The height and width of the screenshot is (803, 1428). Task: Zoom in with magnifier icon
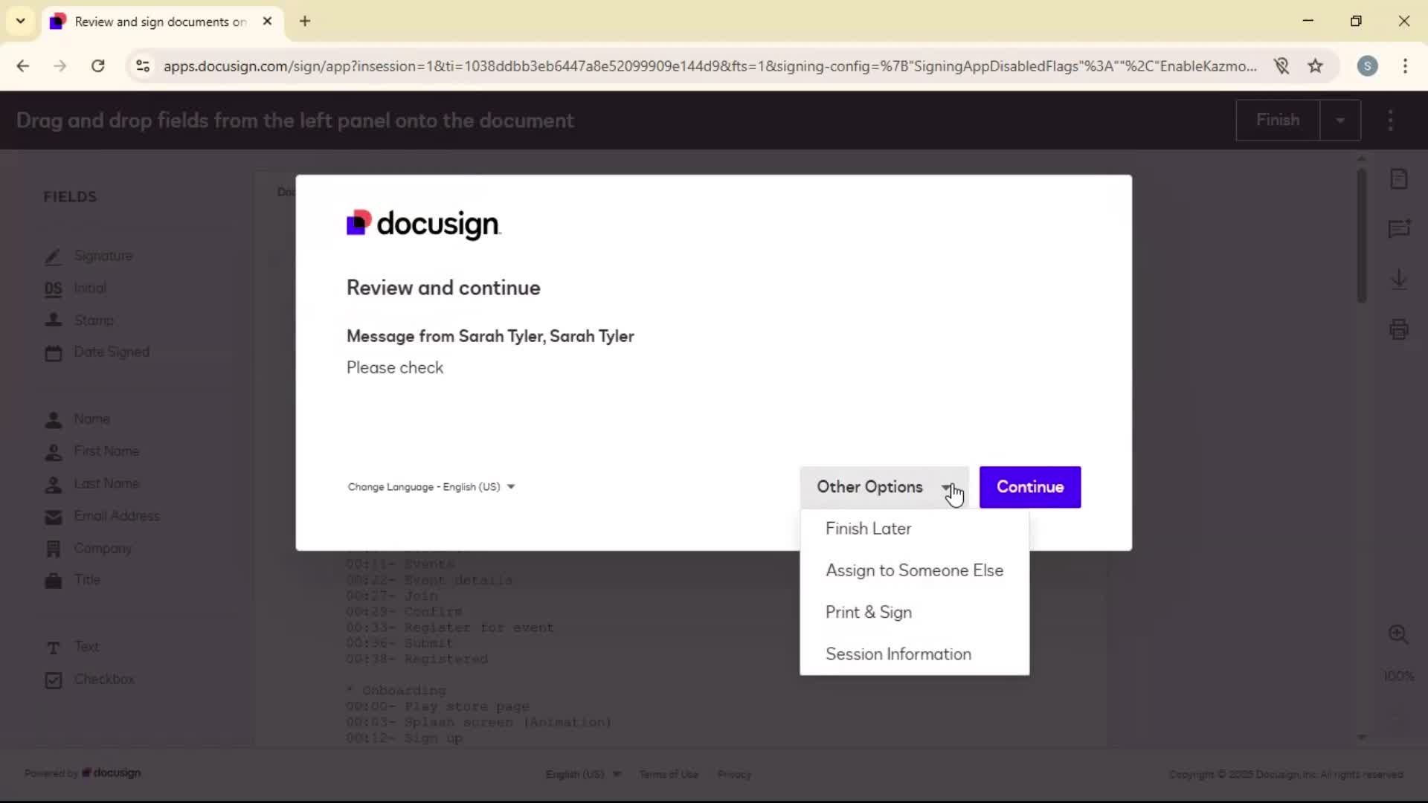(1399, 634)
